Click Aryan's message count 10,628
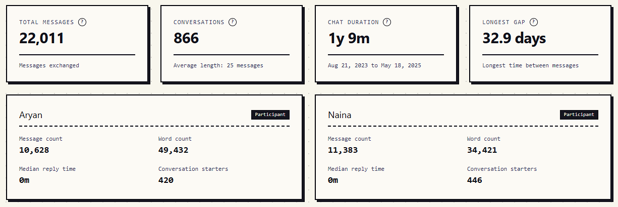 tap(34, 150)
